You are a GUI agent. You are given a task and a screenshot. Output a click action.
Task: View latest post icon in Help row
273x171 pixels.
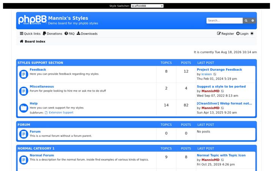point(223,108)
